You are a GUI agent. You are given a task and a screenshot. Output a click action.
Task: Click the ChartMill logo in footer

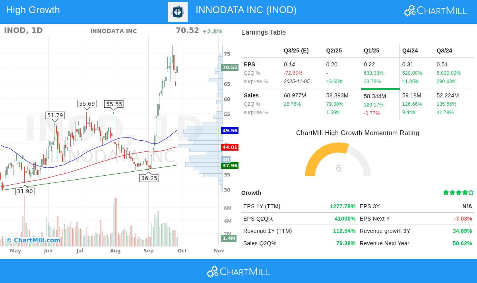coord(238,271)
